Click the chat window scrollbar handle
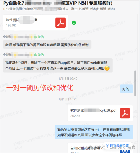 click(135, 83)
